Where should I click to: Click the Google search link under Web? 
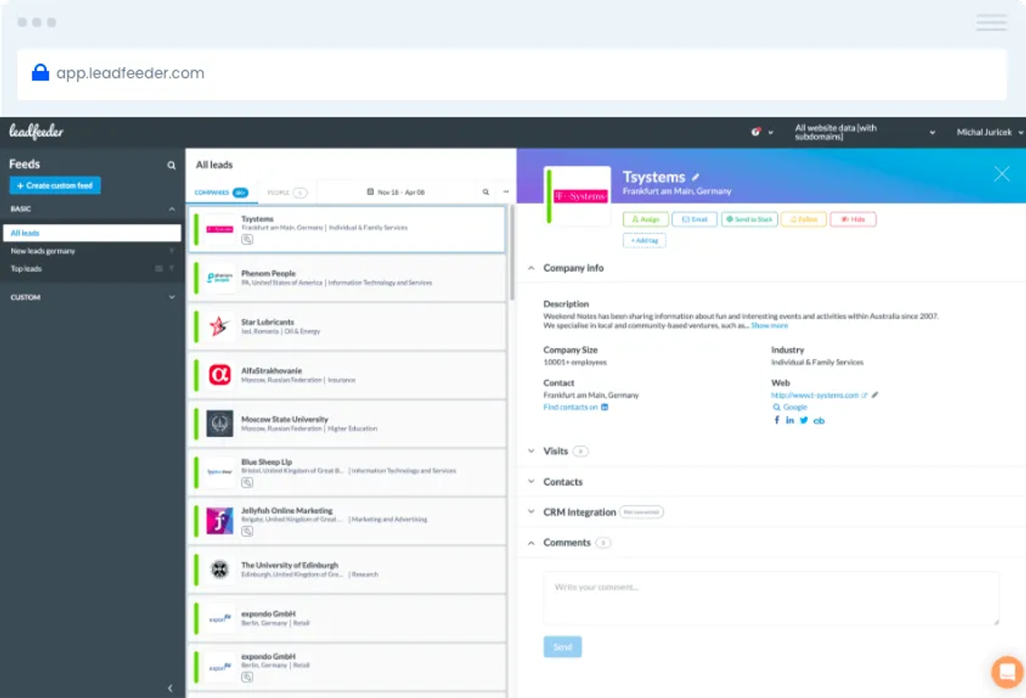(x=790, y=407)
